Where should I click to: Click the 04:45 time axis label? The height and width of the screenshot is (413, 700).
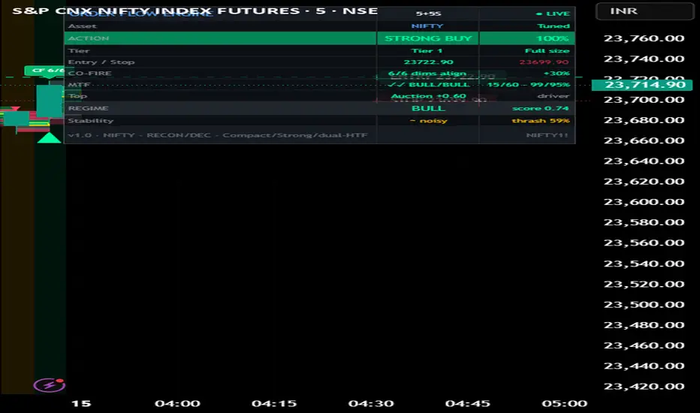pos(468,404)
